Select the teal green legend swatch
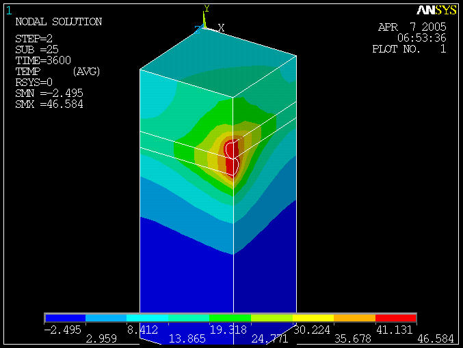The image size is (463, 348). (189, 318)
